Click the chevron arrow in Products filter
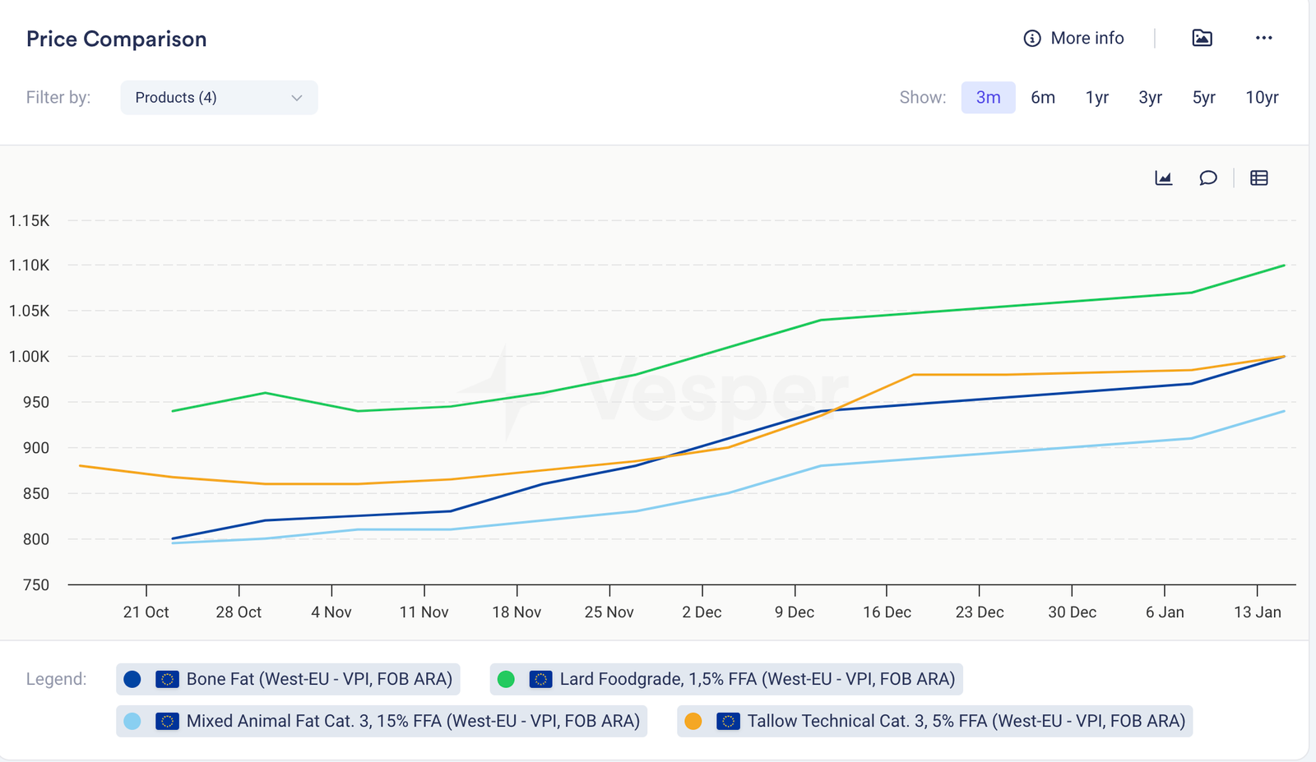This screenshot has height=762, width=1316. tap(297, 98)
